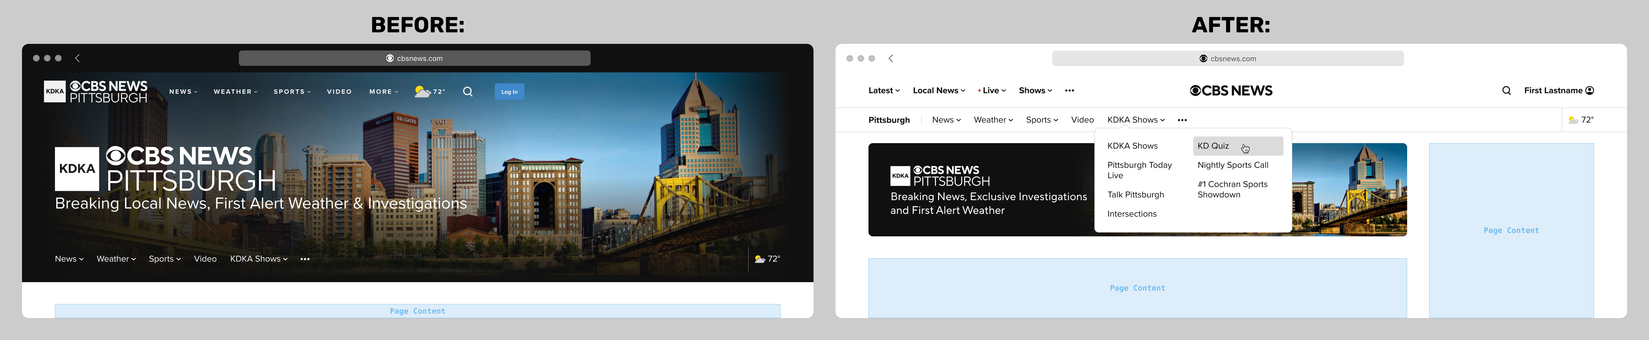Click the search magnifier in the after header
This screenshot has width=1649, height=340.
click(1507, 90)
